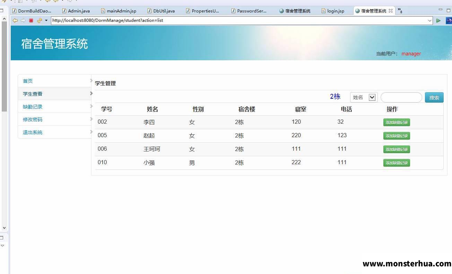Click the arrow beside 退出系统
Screen dimensions: 452x274
pos(91,132)
